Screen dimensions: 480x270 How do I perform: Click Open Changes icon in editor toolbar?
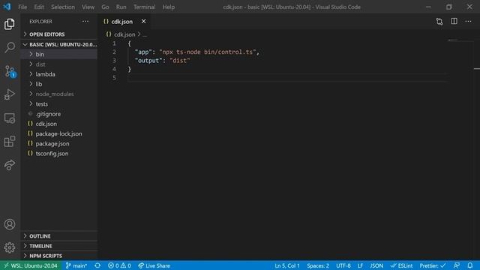[x=439, y=22]
